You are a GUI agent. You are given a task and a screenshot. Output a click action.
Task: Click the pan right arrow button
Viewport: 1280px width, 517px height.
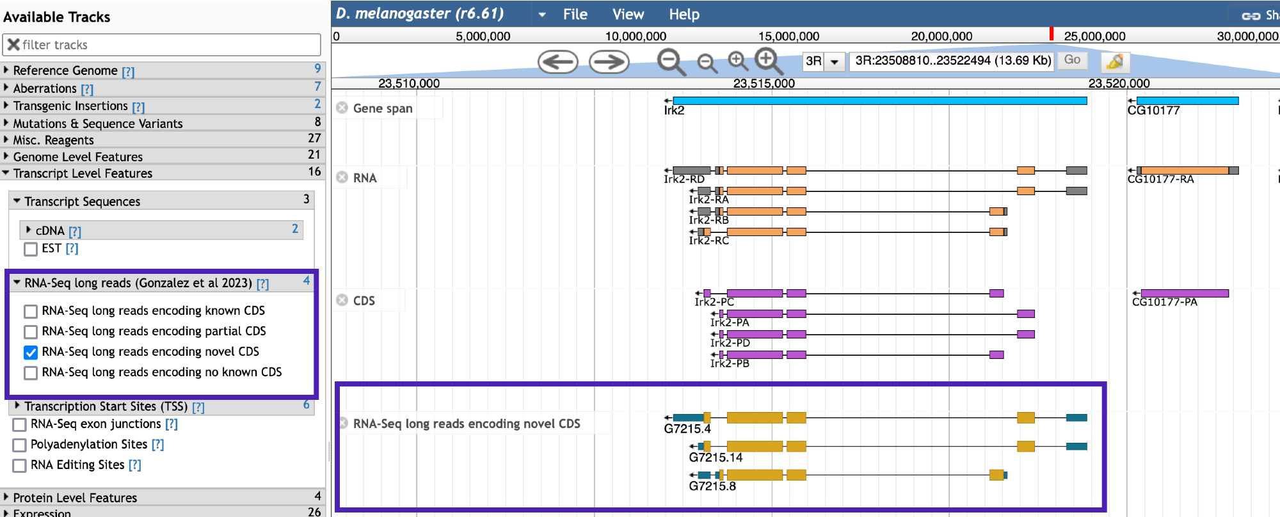pos(609,62)
